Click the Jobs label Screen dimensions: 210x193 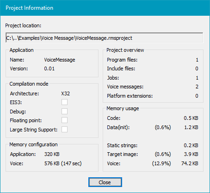pos(113,78)
